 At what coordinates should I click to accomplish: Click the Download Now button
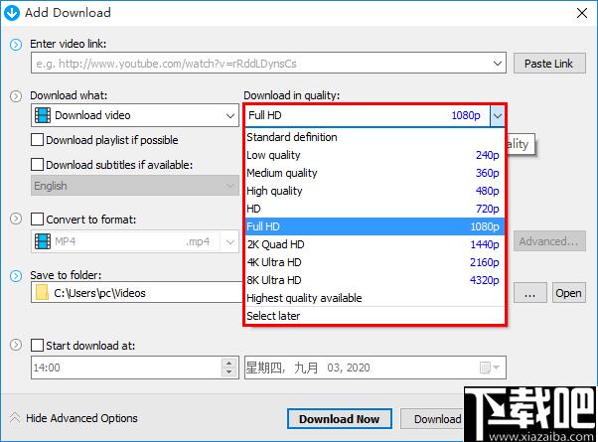pyautogui.click(x=339, y=419)
